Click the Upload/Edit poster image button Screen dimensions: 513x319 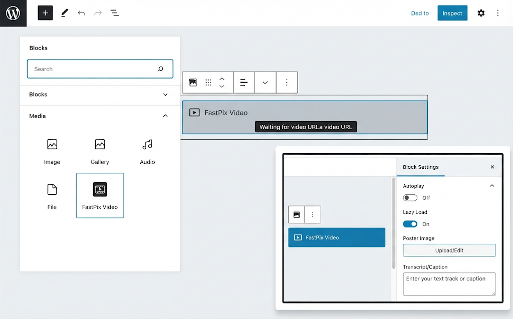[449, 250]
